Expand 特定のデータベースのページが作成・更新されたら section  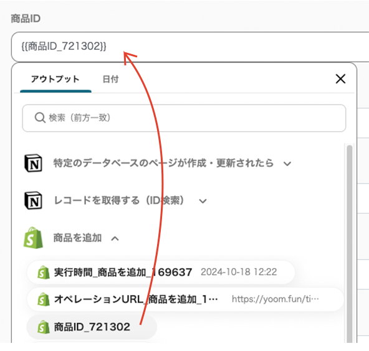(x=287, y=164)
